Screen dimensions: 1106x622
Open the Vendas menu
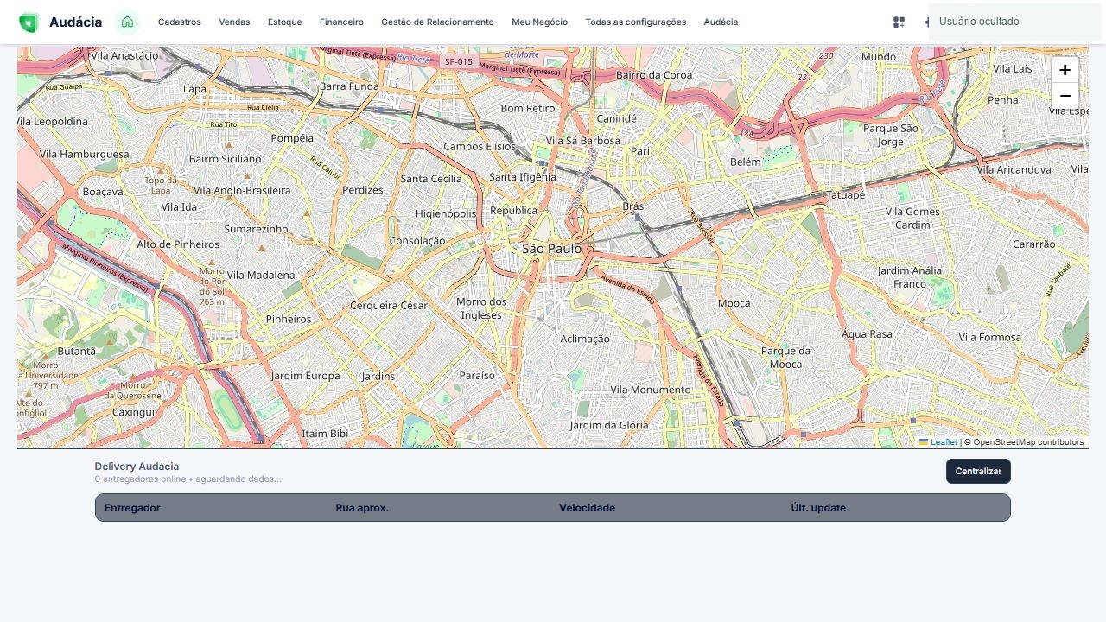(234, 22)
